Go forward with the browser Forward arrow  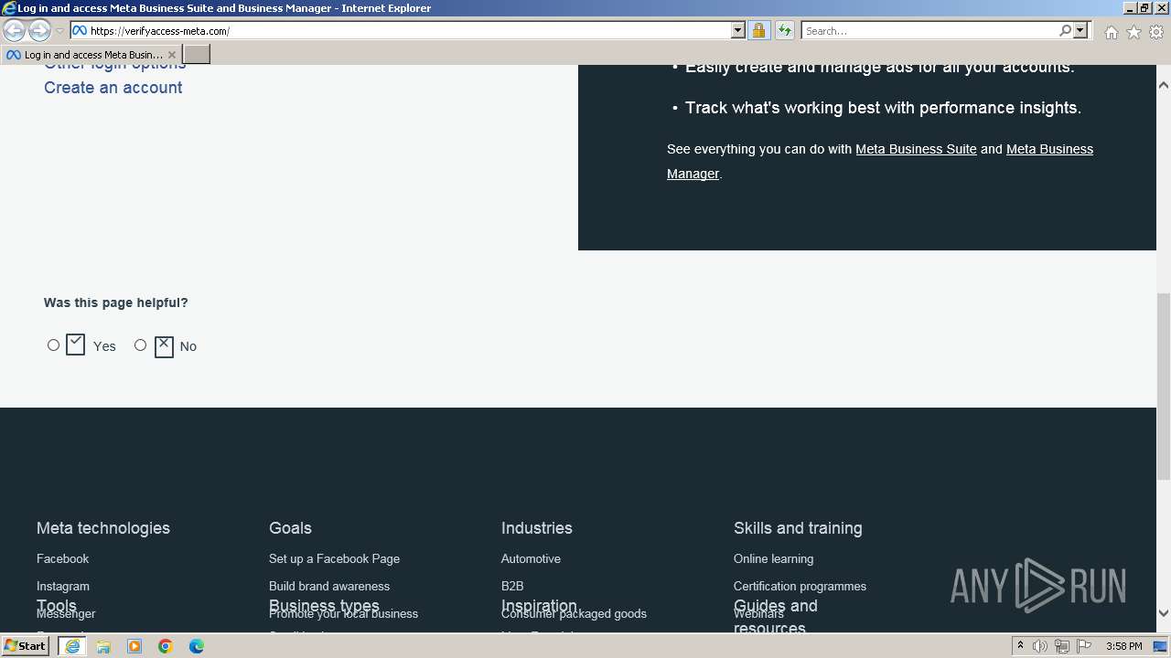coord(39,30)
